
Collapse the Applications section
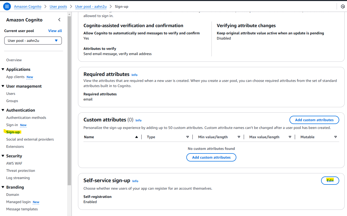click(3, 69)
